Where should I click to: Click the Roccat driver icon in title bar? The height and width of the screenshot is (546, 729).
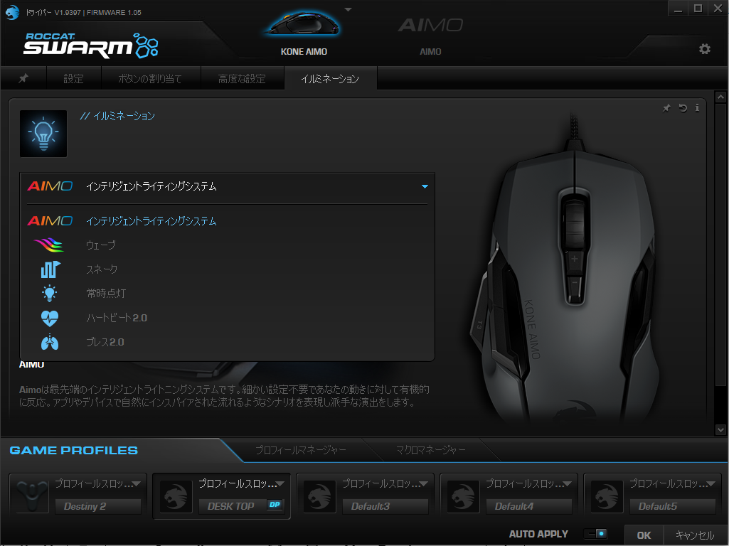[12, 12]
